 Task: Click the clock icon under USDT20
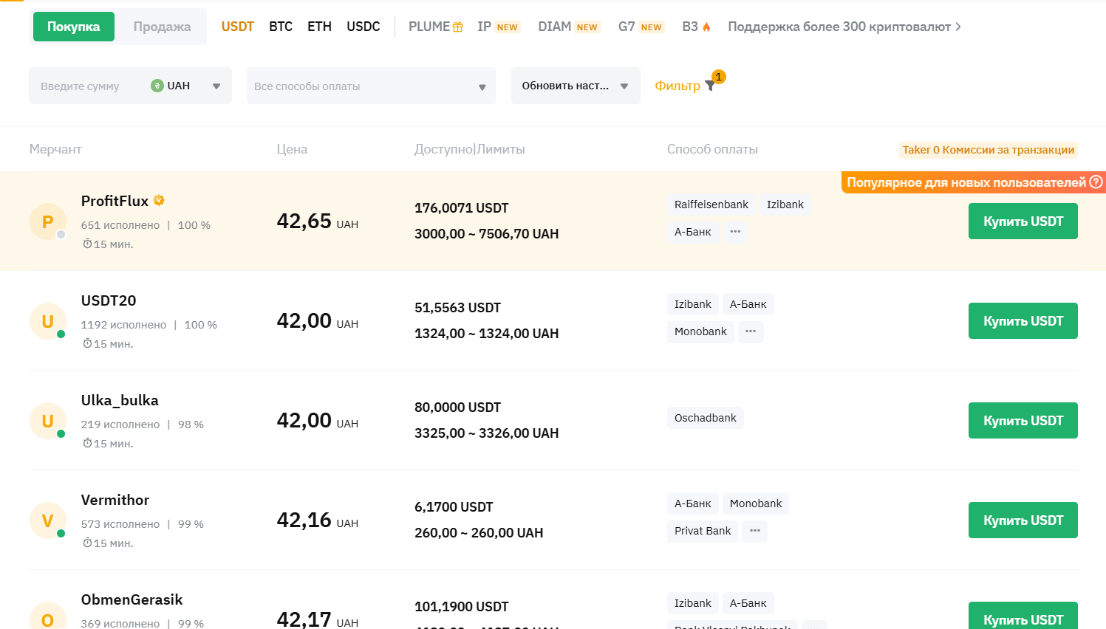pyautogui.click(x=87, y=343)
